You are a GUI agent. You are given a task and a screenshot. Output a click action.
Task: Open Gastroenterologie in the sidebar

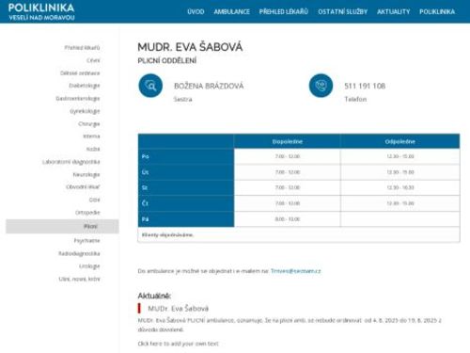[x=78, y=99]
